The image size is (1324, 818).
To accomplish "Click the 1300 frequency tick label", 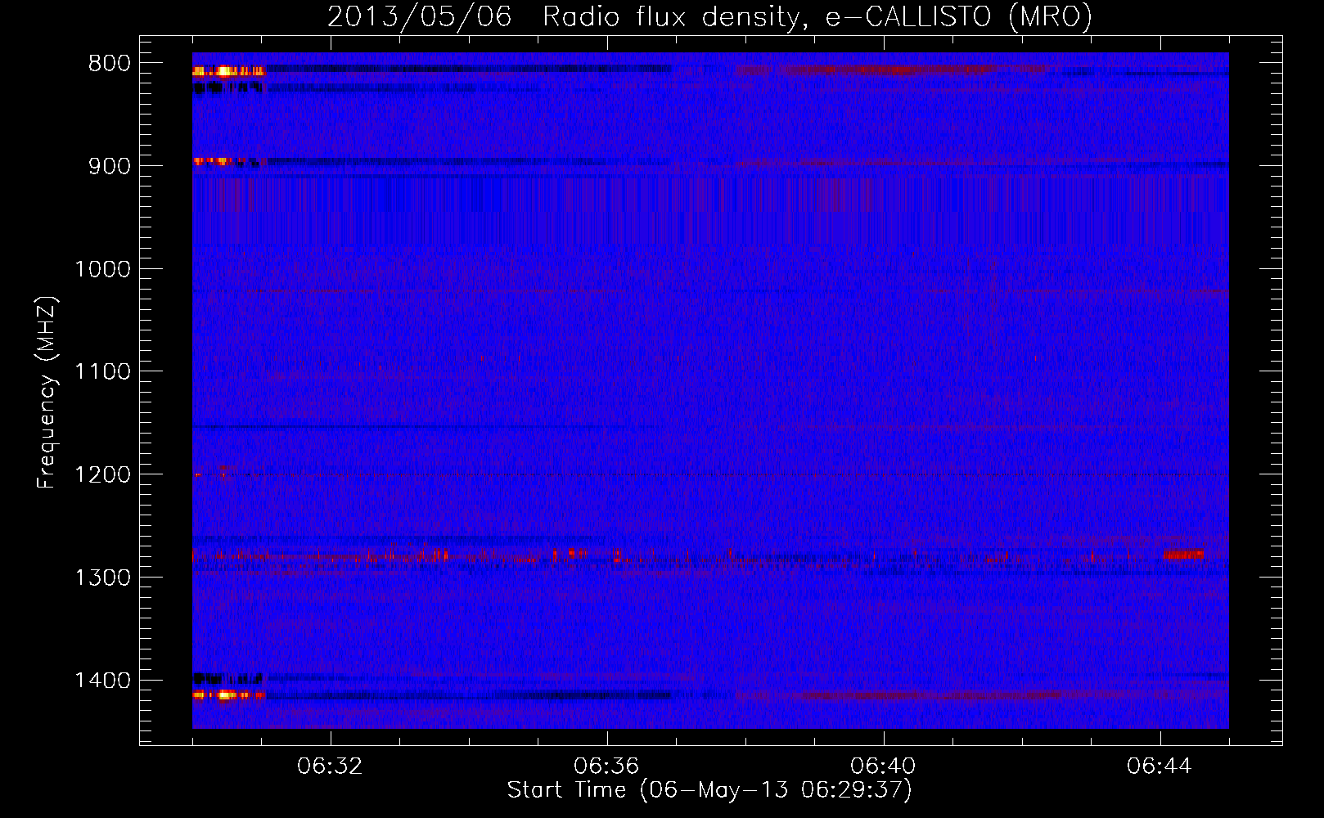I will 103,578.
